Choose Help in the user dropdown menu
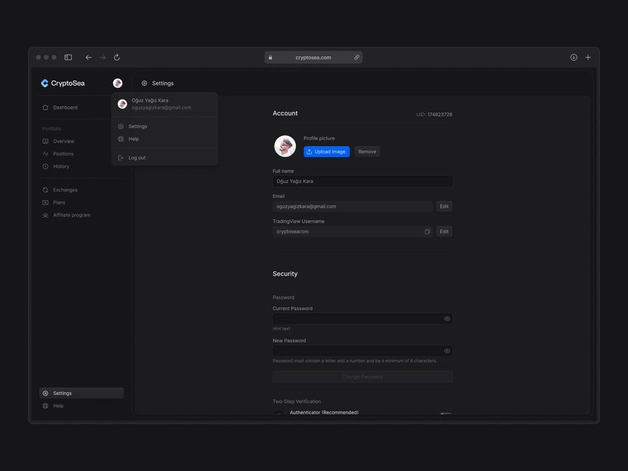 click(x=133, y=139)
